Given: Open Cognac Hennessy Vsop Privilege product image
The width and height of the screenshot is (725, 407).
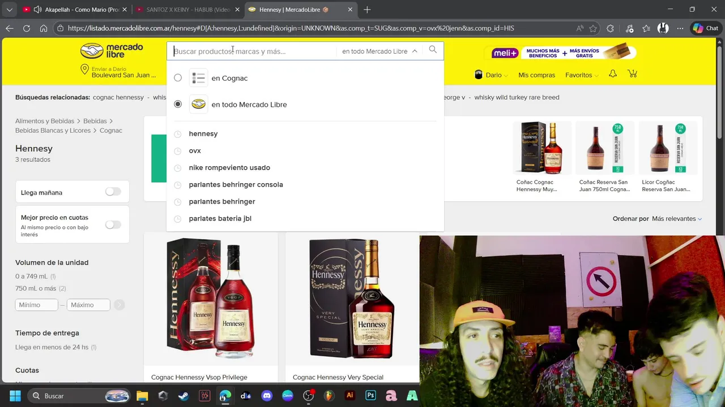Looking at the screenshot, I should point(211,298).
